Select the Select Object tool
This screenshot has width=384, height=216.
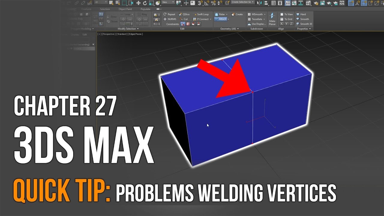(x=111, y=3)
